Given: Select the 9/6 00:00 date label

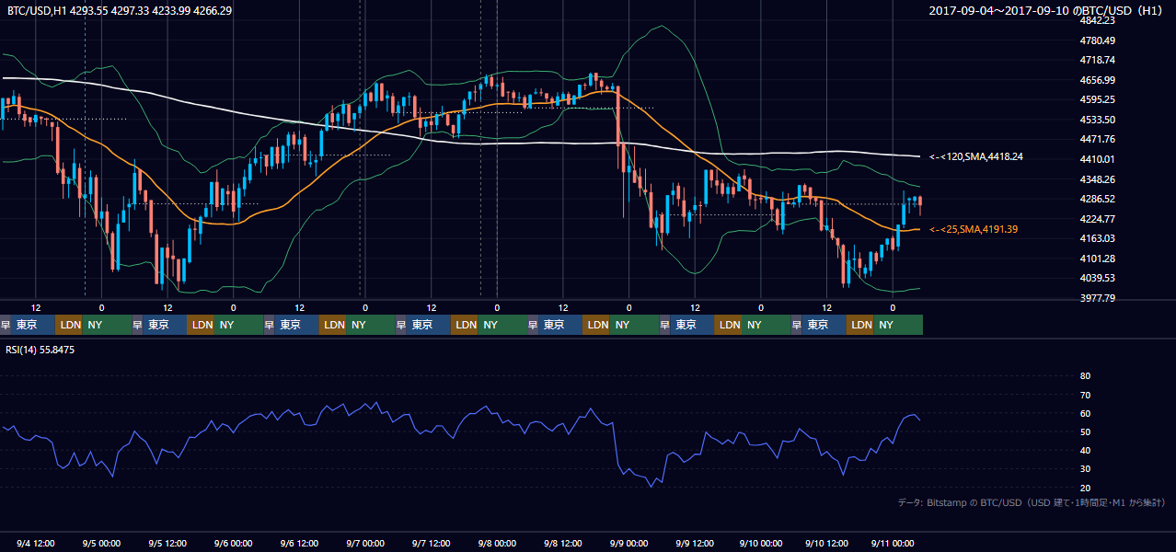Looking at the screenshot, I should point(234,543).
